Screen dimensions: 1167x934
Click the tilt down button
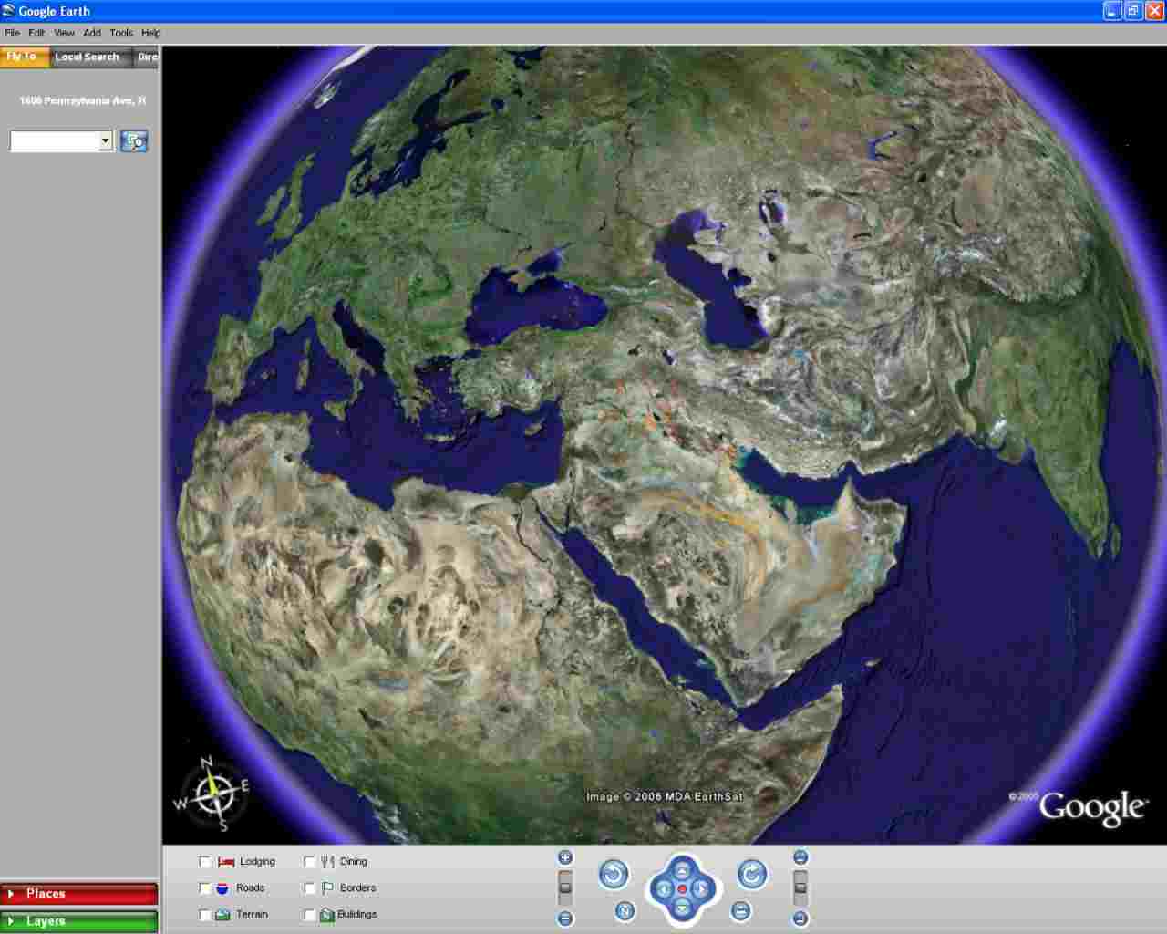coord(800,918)
